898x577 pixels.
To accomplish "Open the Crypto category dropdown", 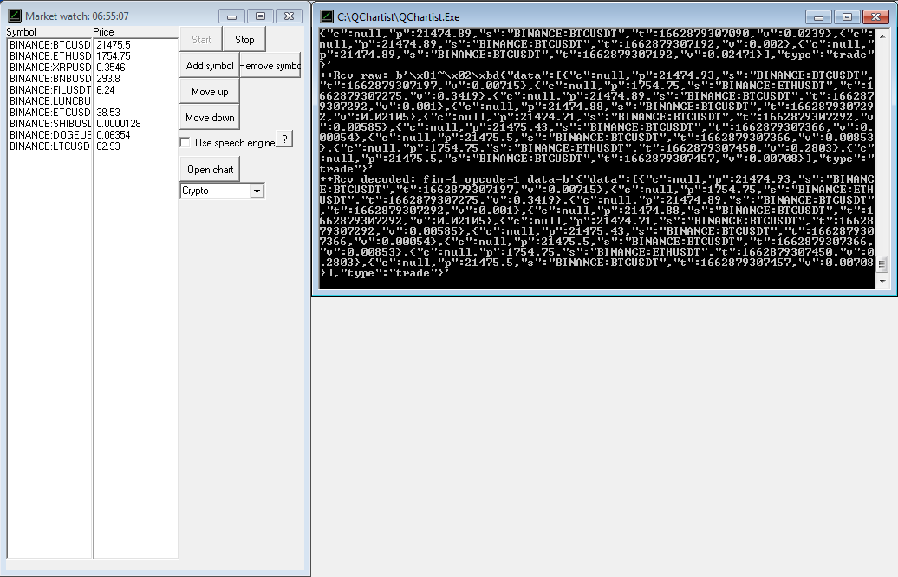I will coord(257,191).
